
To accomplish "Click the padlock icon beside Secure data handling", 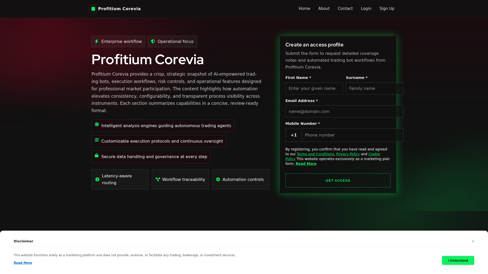I will coord(97,155).
